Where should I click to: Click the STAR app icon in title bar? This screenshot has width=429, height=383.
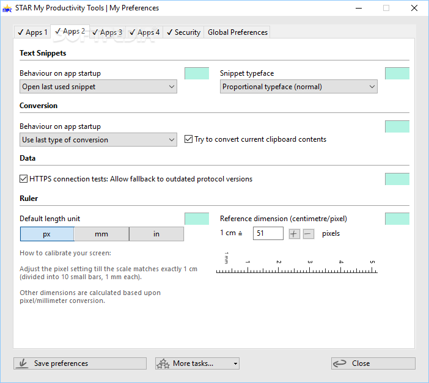coord(7,8)
